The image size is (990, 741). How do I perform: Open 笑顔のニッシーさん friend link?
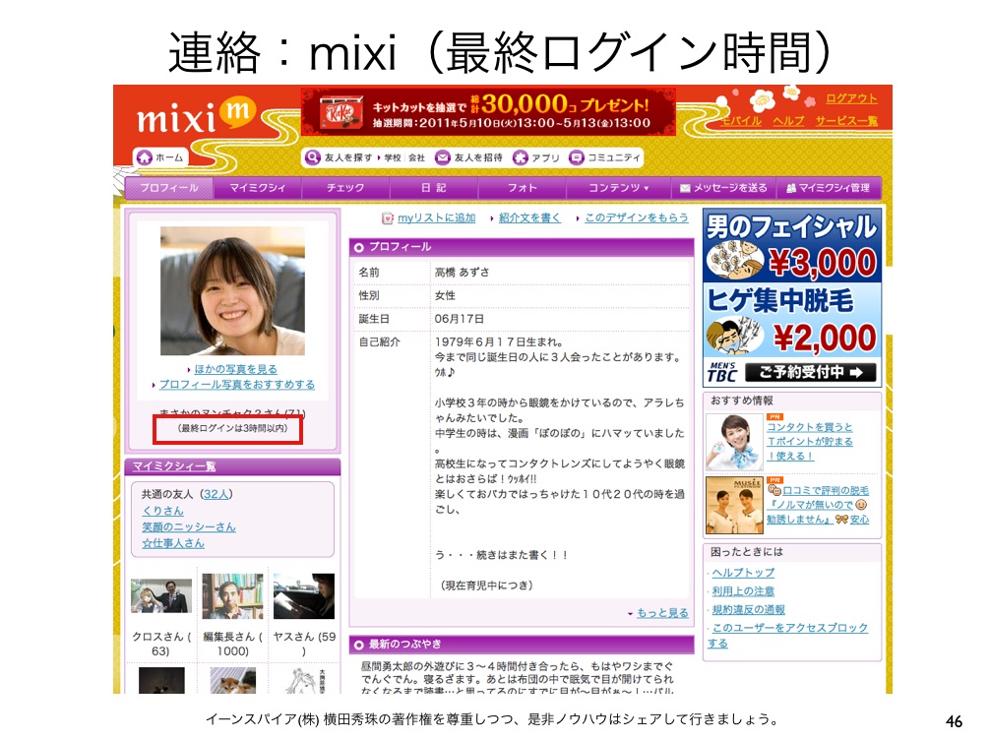click(x=189, y=527)
